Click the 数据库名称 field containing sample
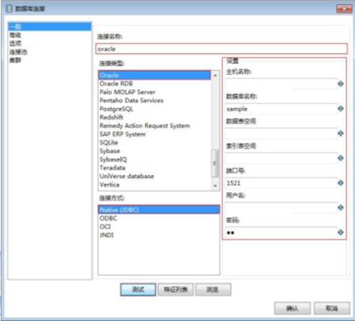 281,109
